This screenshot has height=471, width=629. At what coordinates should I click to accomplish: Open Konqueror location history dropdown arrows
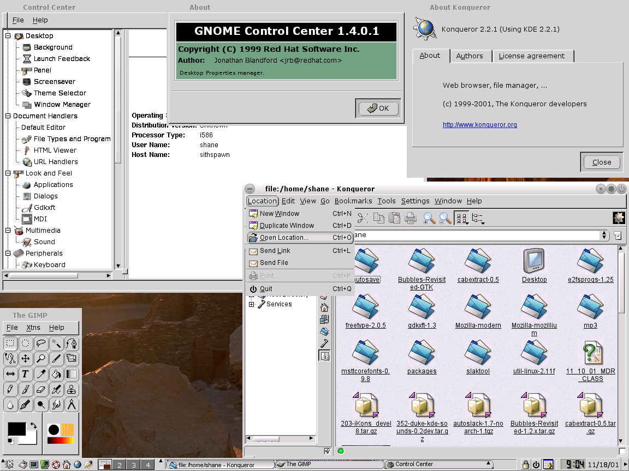coord(604,235)
